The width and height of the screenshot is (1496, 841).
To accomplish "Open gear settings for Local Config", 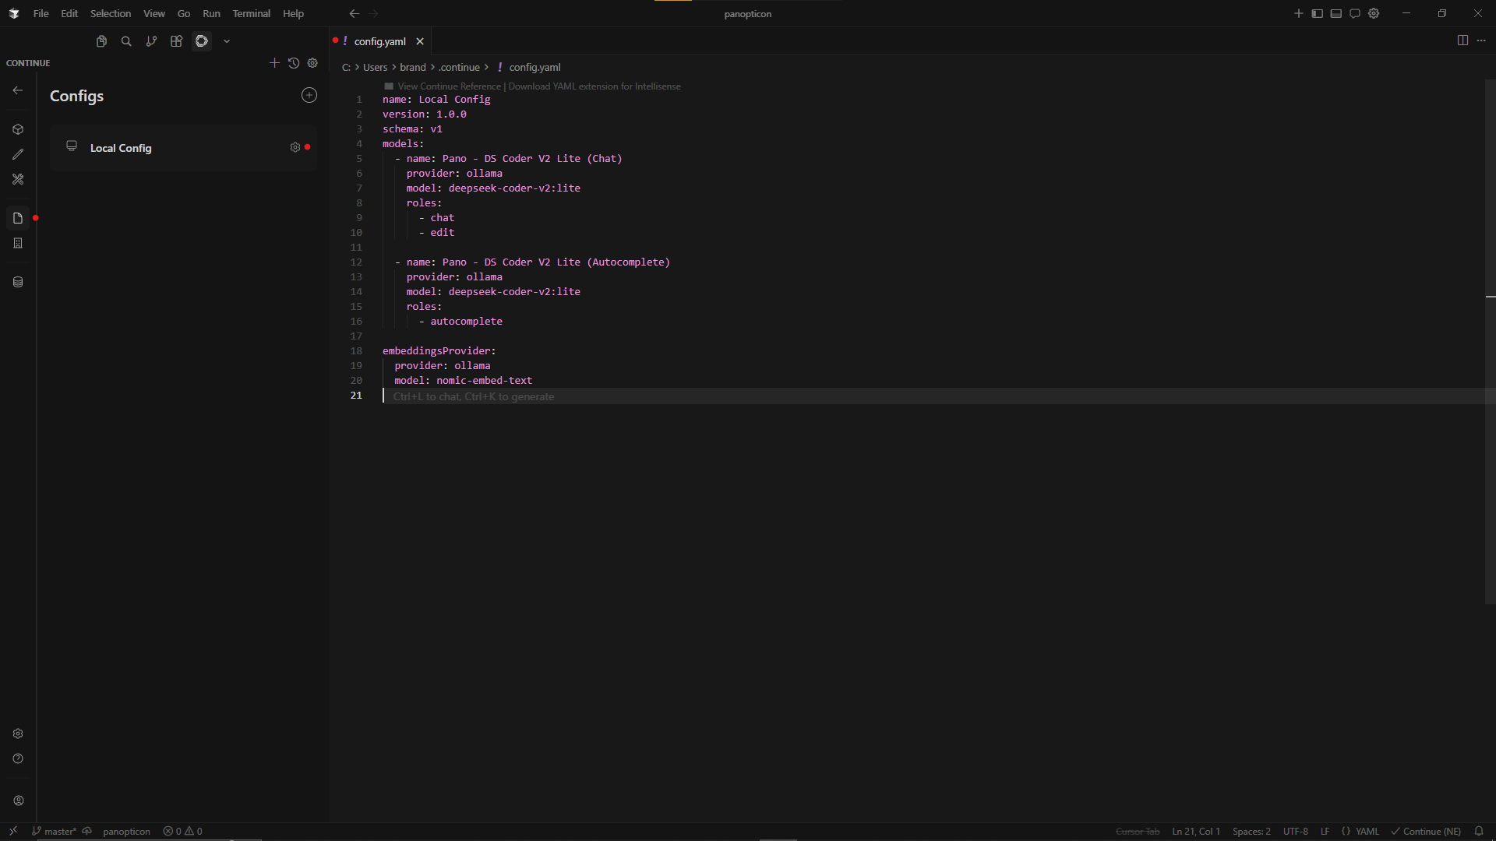I will pyautogui.click(x=295, y=147).
